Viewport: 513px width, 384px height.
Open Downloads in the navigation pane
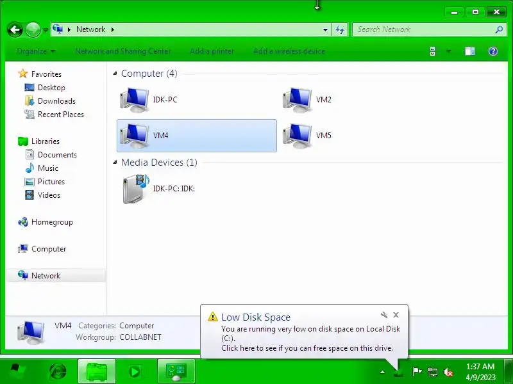click(56, 101)
